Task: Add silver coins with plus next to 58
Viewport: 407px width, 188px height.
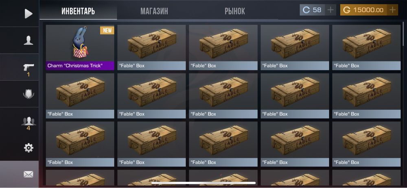Action: click(330, 10)
